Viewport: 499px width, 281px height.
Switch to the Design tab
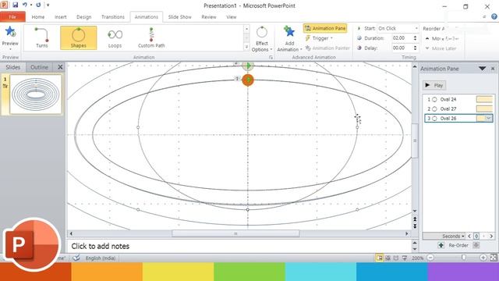pyautogui.click(x=83, y=17)
